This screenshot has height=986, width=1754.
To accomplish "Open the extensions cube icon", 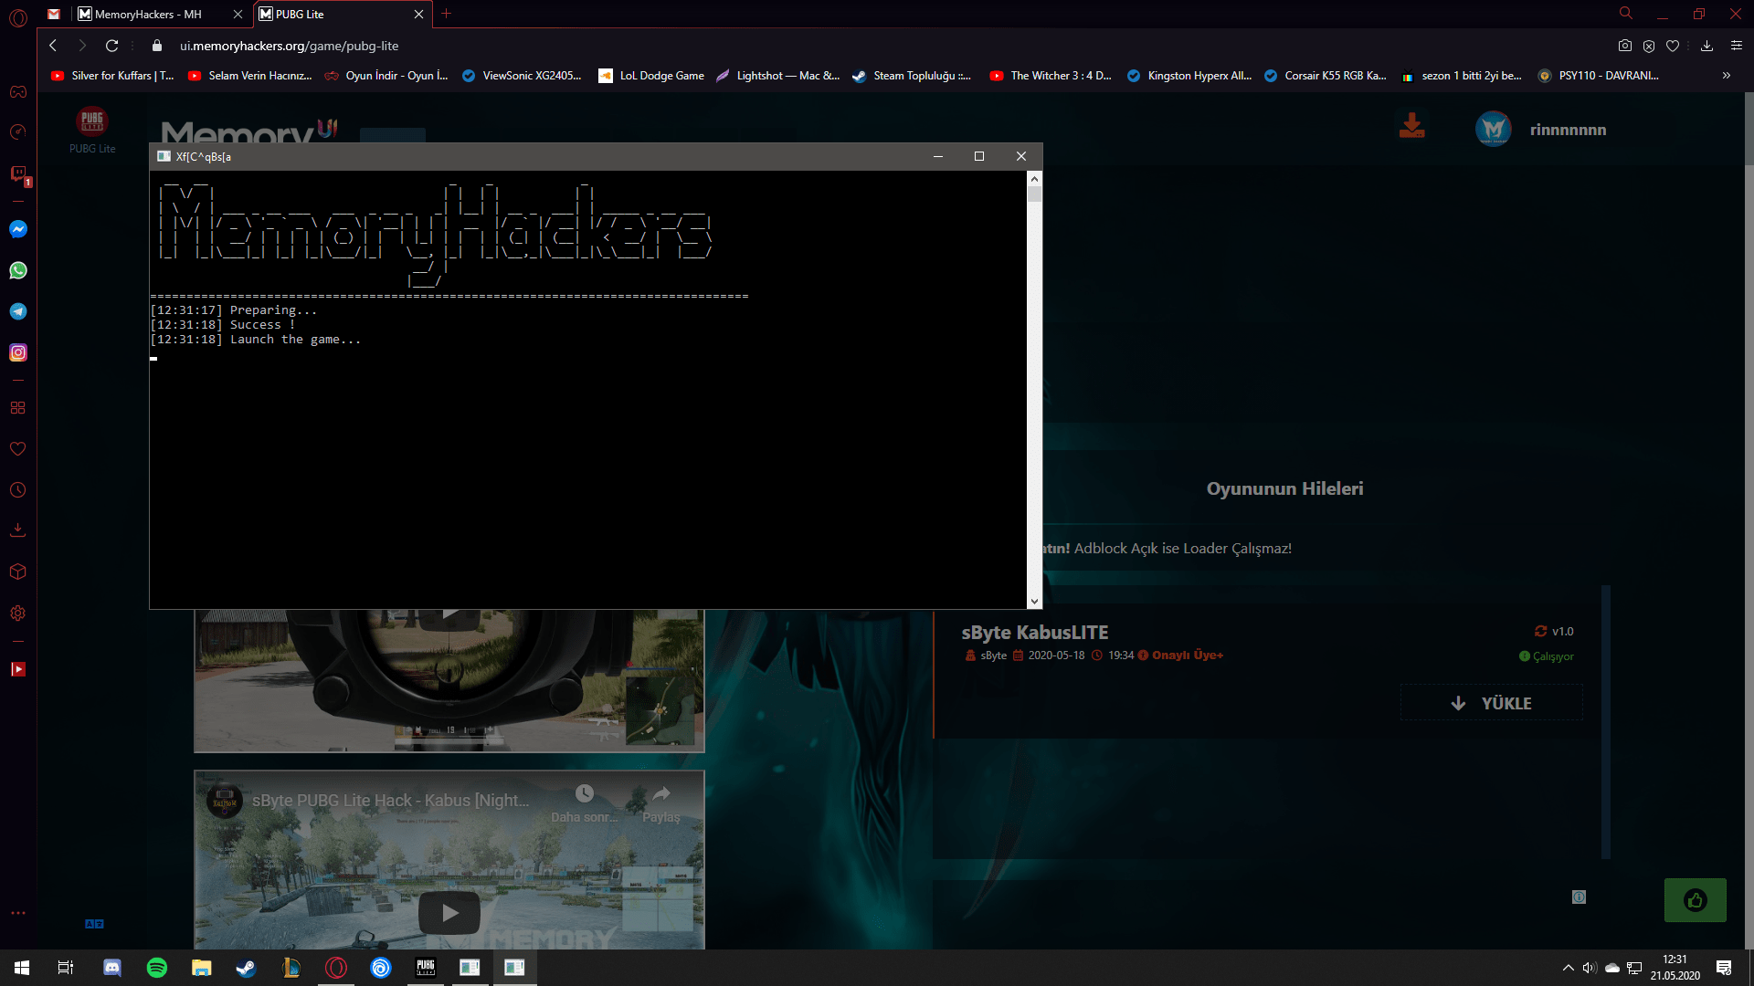I will (x=18, y=572).
